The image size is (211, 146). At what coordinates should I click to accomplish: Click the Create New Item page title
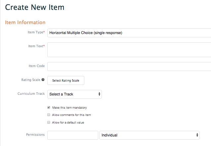pos(35,7)
